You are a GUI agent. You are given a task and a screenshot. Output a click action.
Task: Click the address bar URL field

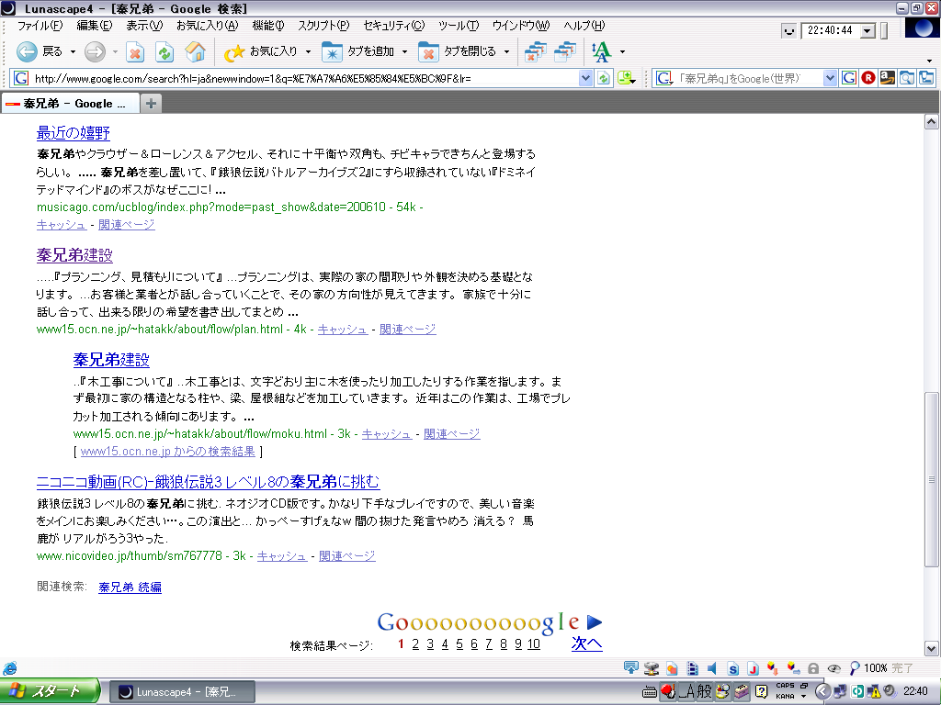[304, 79]
